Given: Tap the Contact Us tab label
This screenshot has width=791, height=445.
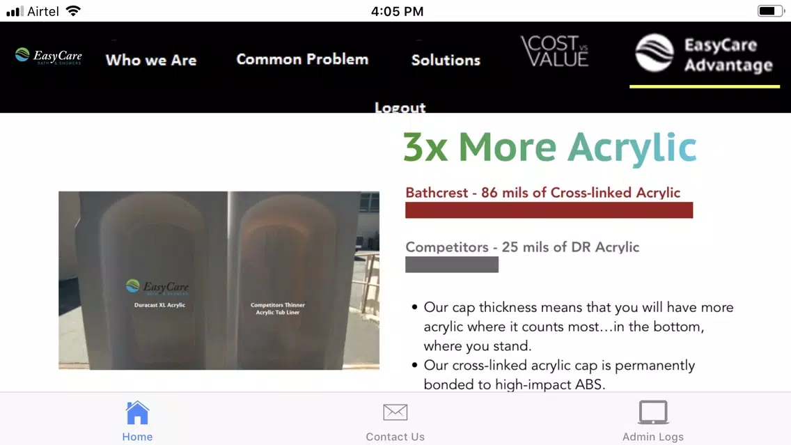Looking at the screenshot, I should click(395, 437).
